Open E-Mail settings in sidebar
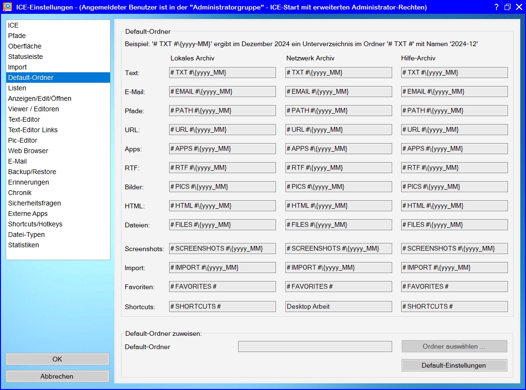 (x=58, y=161)
